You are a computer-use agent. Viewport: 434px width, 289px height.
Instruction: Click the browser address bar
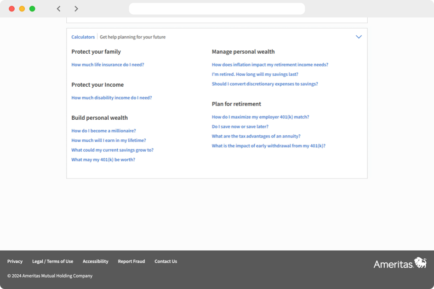pyautogui.click(x=217, y=8)
